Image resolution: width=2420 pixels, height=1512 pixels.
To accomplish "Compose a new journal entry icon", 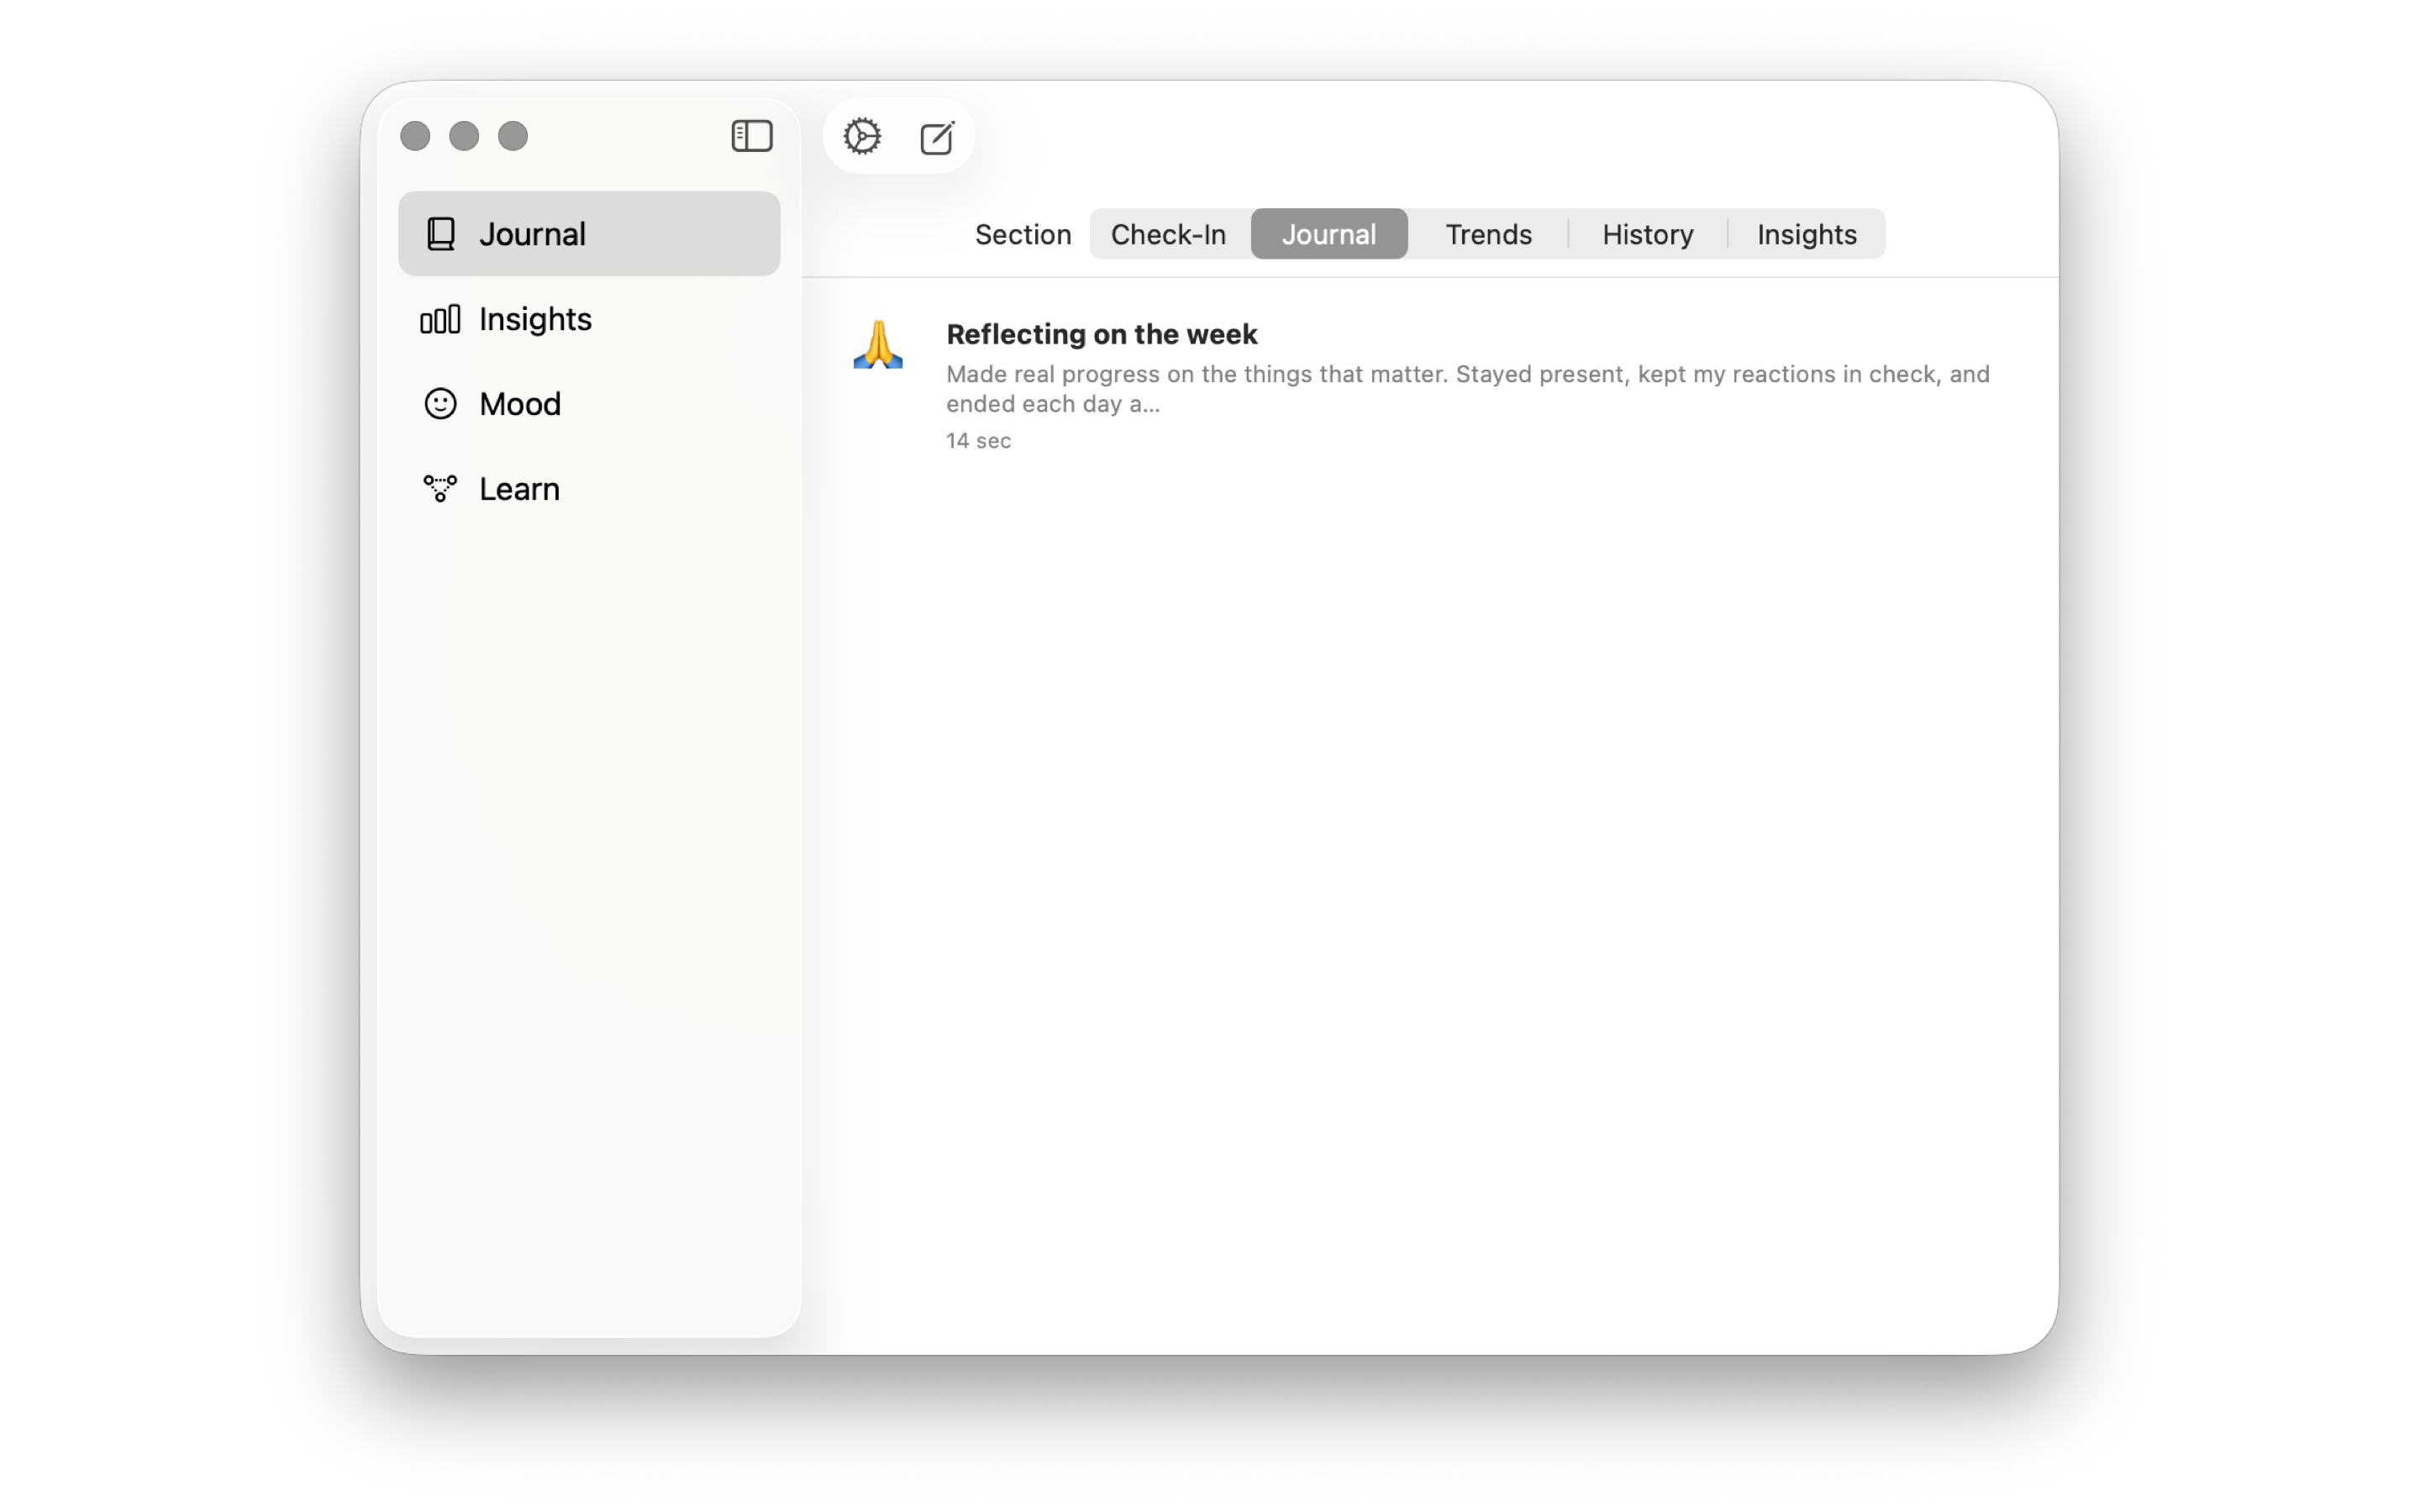I will (x=937, y=137).
